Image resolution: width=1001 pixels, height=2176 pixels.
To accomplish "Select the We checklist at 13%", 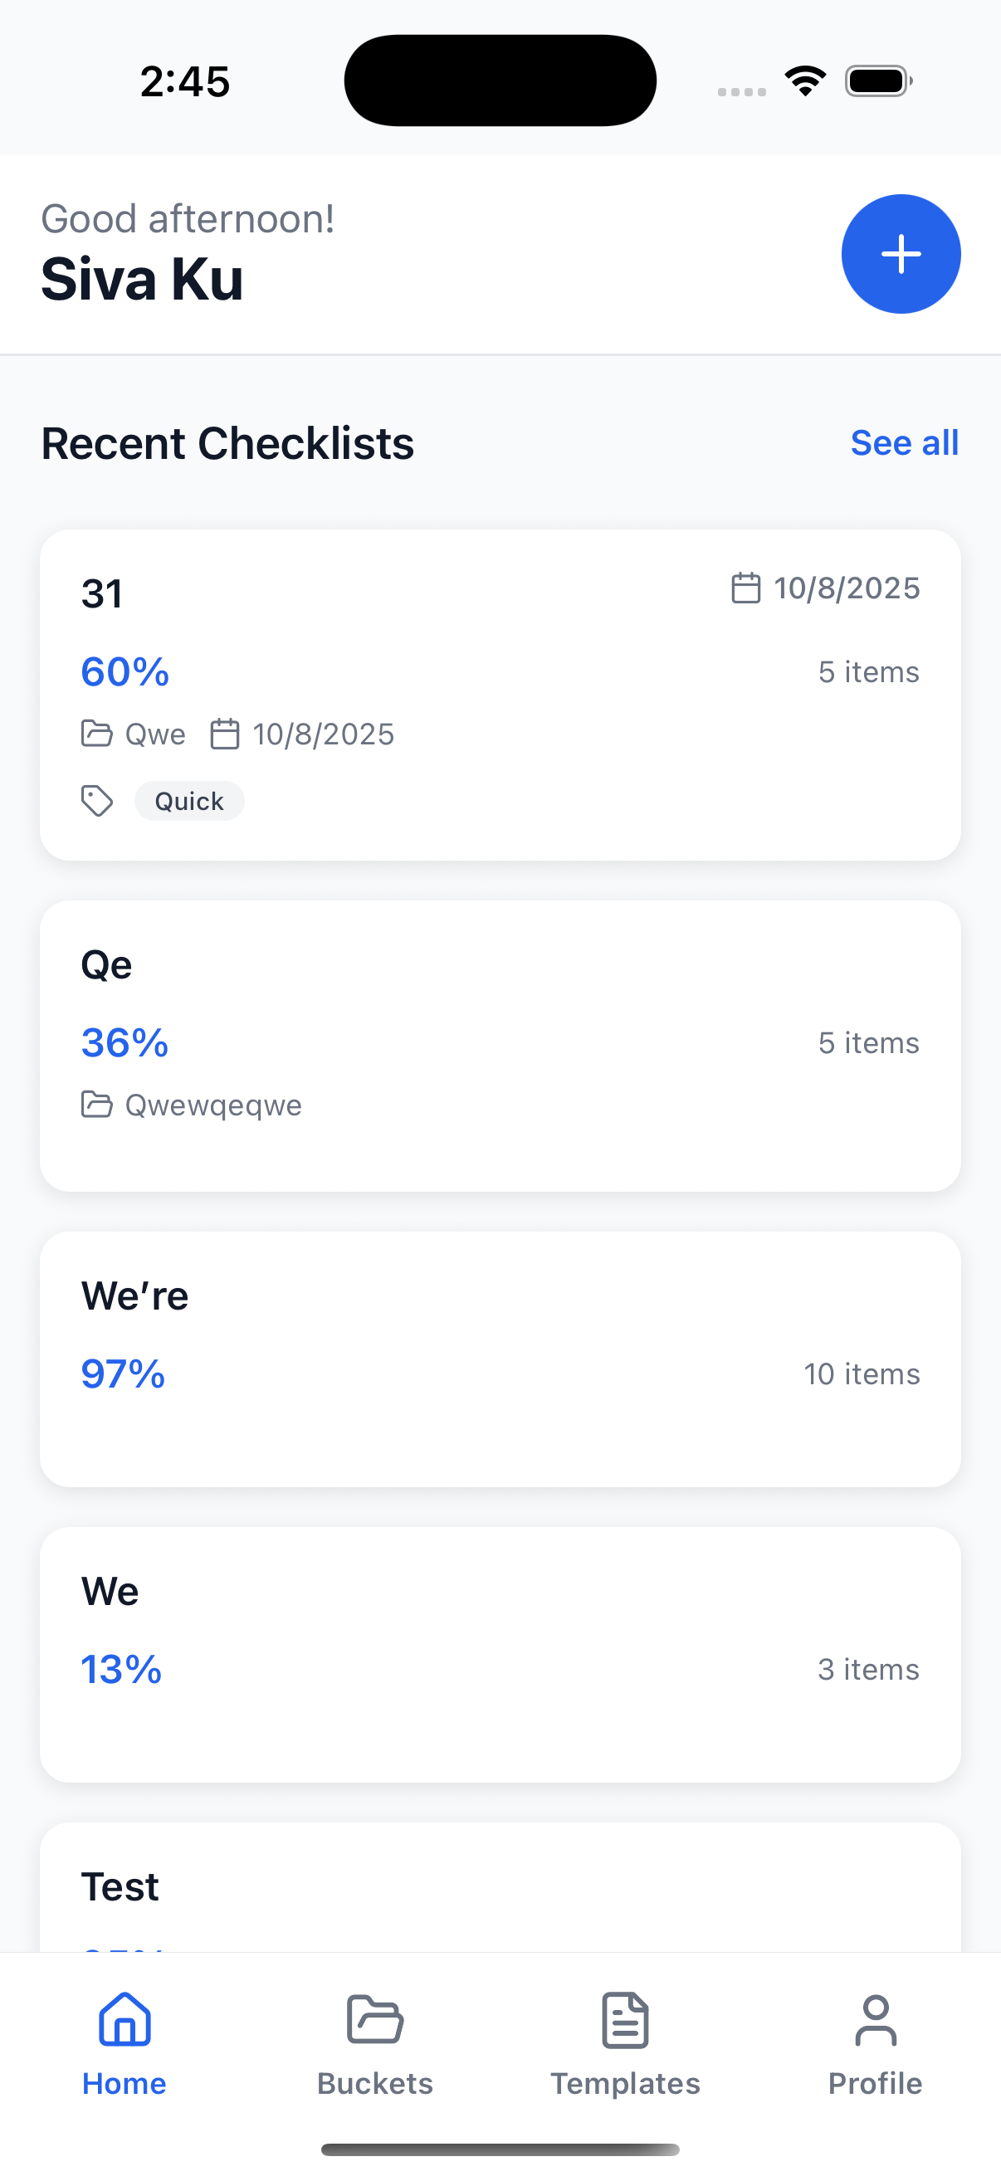I will pos(500,1654).
